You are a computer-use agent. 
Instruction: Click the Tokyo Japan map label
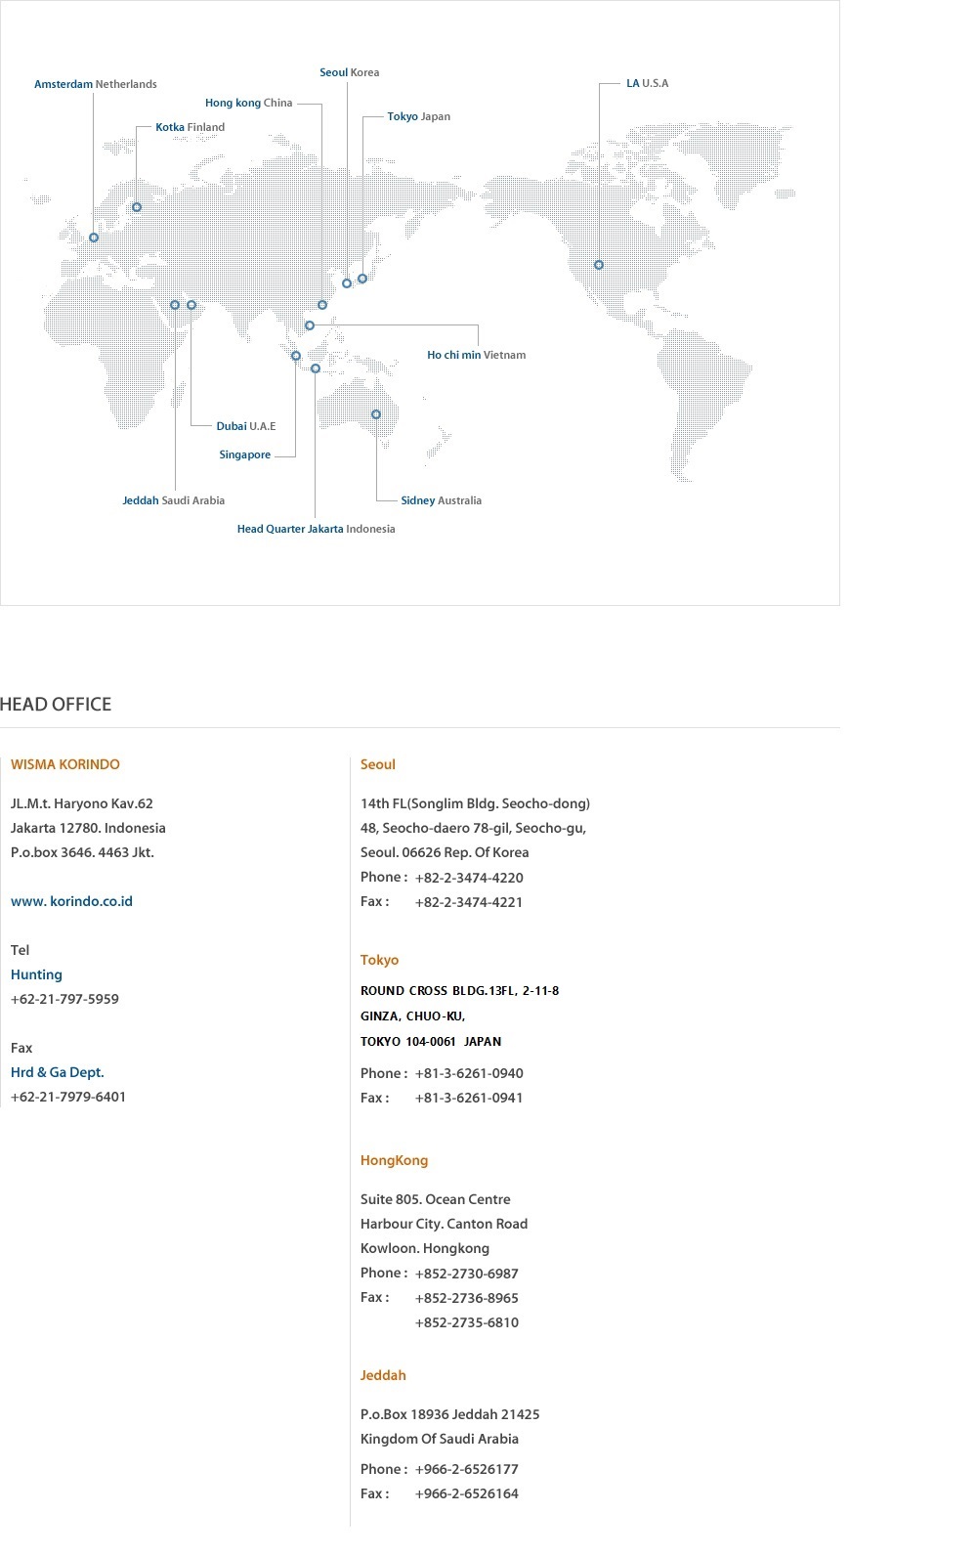click(419, 116)
